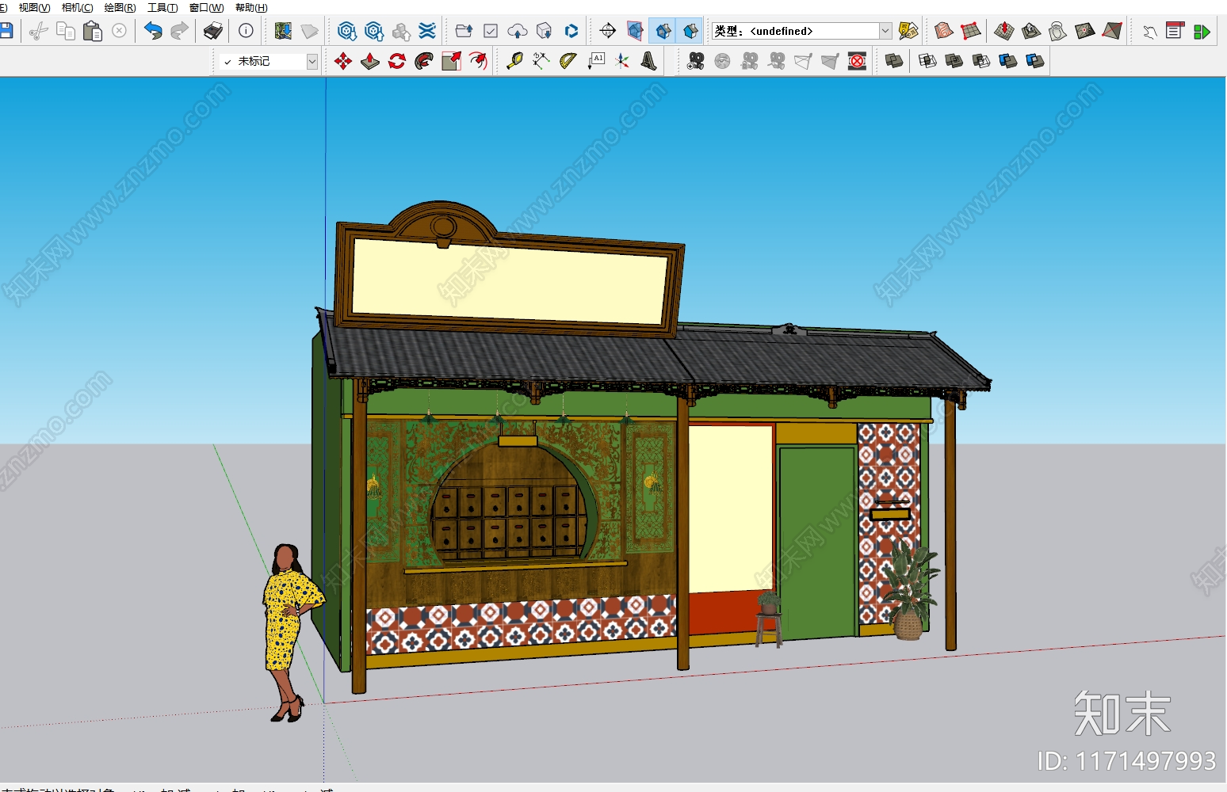Open the Component Options icon
Screen dimensions: 1227x792
pyautogui.click(x=1175, y=31)
